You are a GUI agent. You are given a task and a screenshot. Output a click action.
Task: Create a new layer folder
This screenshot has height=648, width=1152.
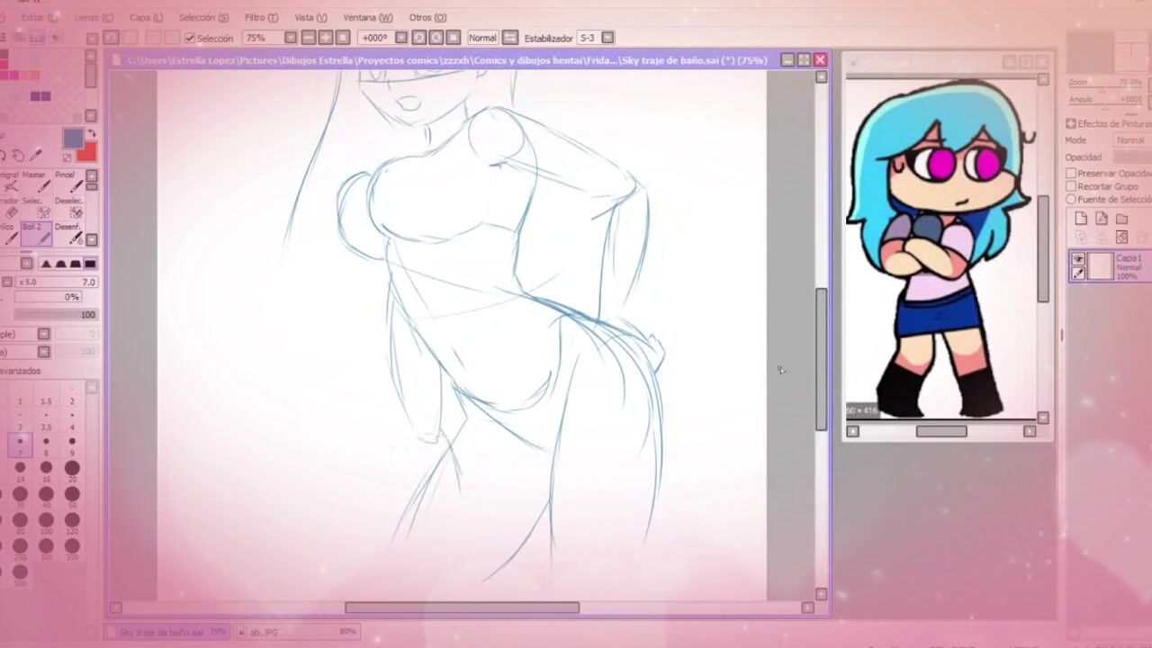(x=1121, y=219)
